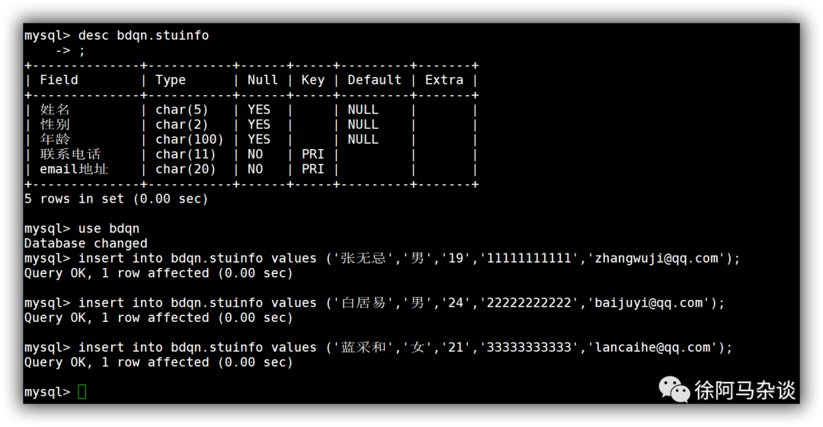Click the Field column header
Image resolution: width=823 pixels, height=427 pixels.
(x=59, y=80)
